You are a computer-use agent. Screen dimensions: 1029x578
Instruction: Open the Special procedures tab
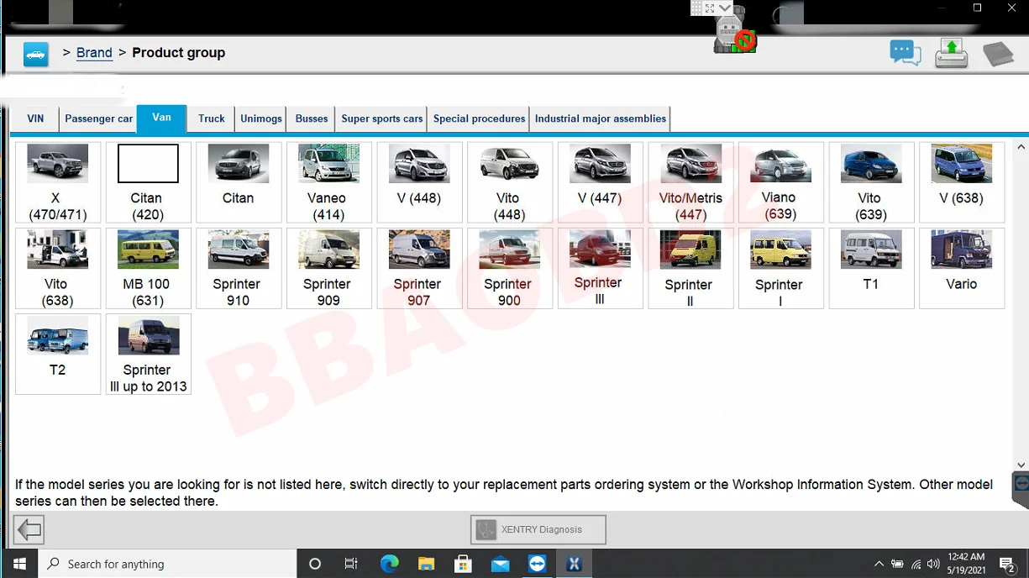(x=479, y=118)
